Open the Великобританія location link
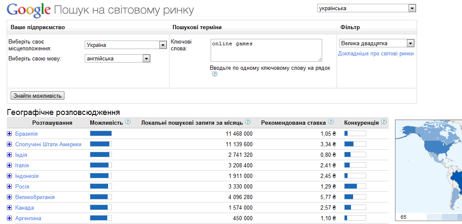The width and height of the screenshot is (462, 224). coord(35,197)
